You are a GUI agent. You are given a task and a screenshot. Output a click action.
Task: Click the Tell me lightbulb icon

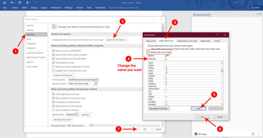(110, 8)
